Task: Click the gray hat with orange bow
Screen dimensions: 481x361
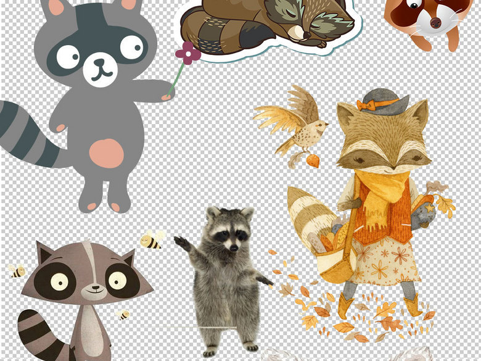Action: click(x=383, y=102)
